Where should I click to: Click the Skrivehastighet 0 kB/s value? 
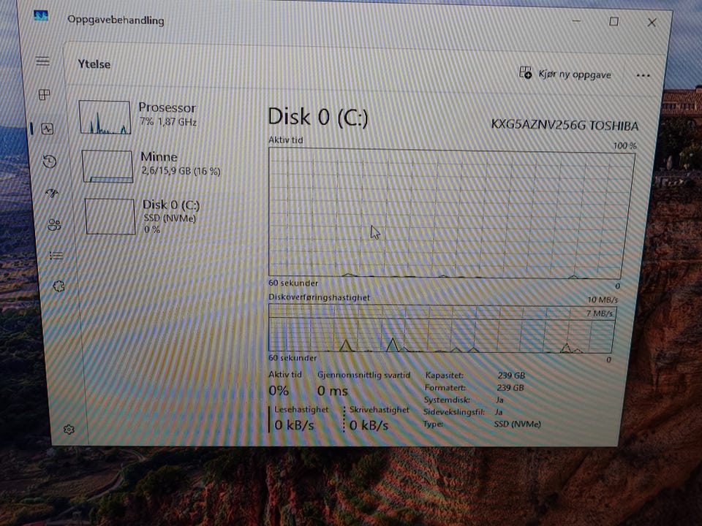point(369,425)
